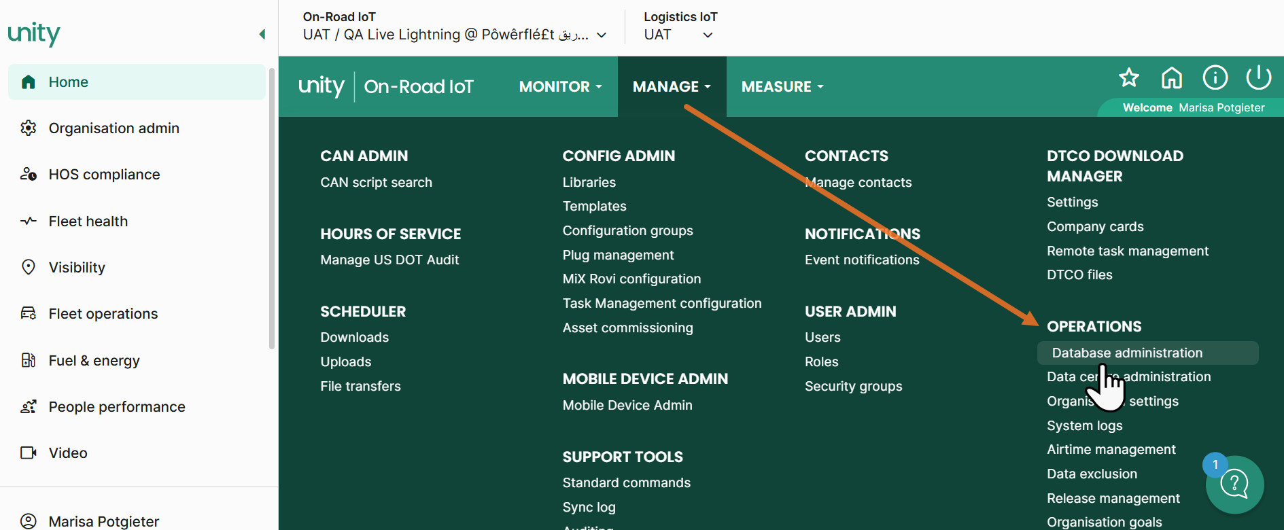Select Home in the sidebar
Image resolution: width=1284 pixels, height=530 pixels.
69,82
